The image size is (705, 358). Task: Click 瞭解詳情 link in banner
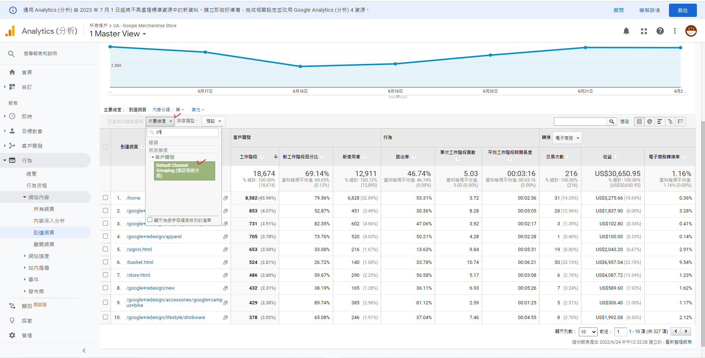pyautogui.click(x=649, y=10)
